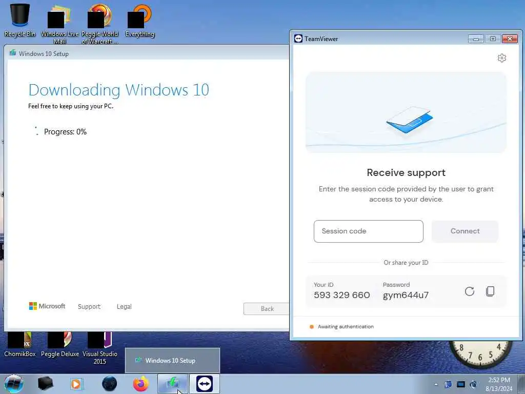
Task: Select the Visual Studio 2015 desktop icon
Action: [x=99, y=348]
